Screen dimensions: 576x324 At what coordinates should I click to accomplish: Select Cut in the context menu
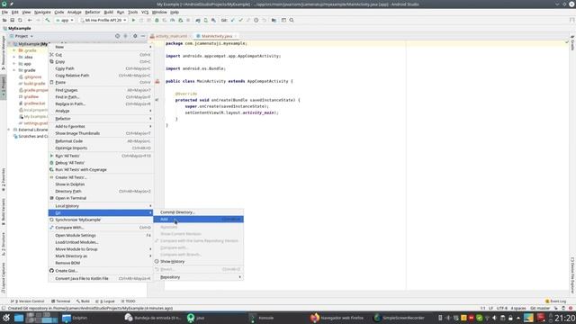101,55
